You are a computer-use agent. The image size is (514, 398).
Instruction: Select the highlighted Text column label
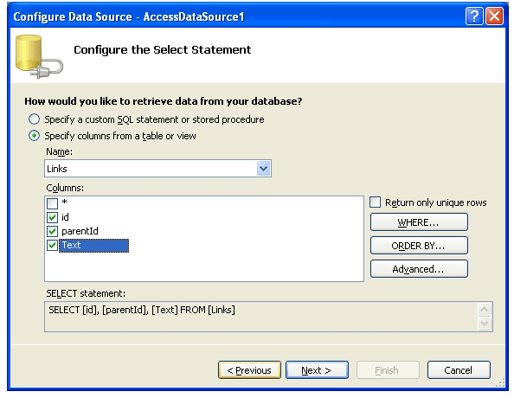[x=93, y=246]
